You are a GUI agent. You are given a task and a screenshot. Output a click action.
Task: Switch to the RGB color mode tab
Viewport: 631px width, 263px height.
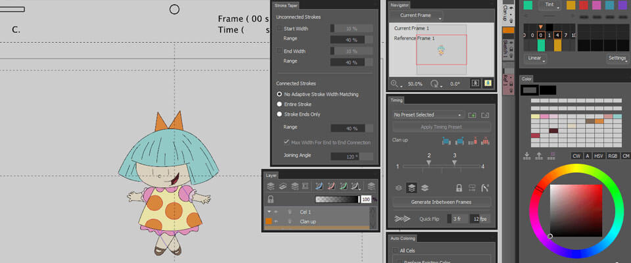pos(612,156)
